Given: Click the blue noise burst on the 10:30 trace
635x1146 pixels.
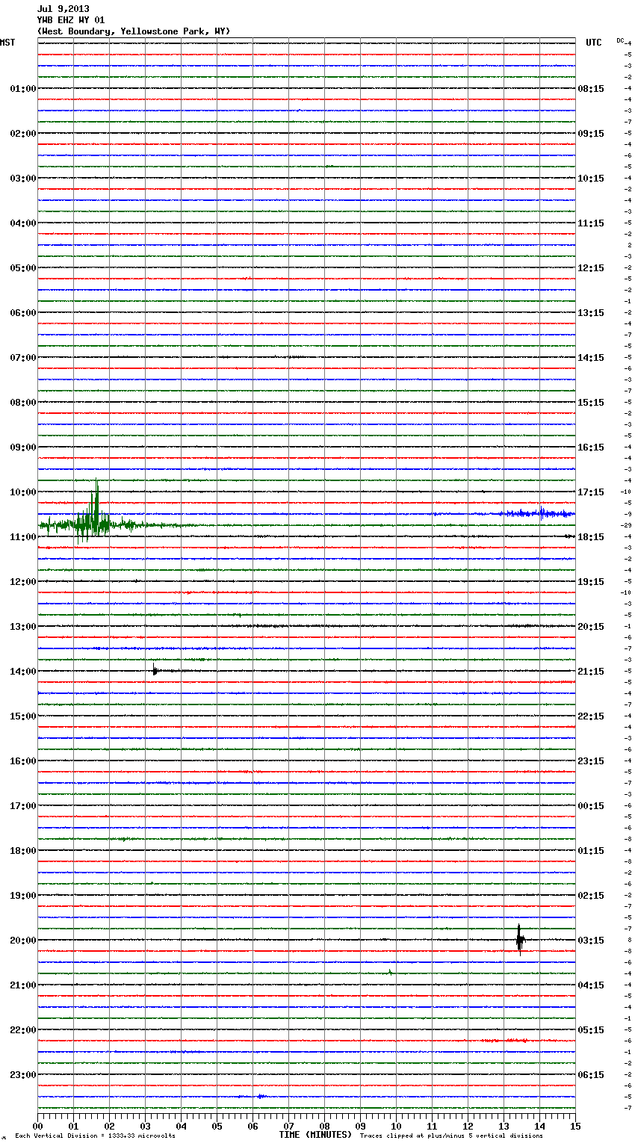Looking at the screenshot, I should pos(538,513).
